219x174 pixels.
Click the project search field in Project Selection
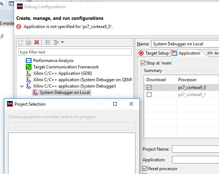click(72, 126)
